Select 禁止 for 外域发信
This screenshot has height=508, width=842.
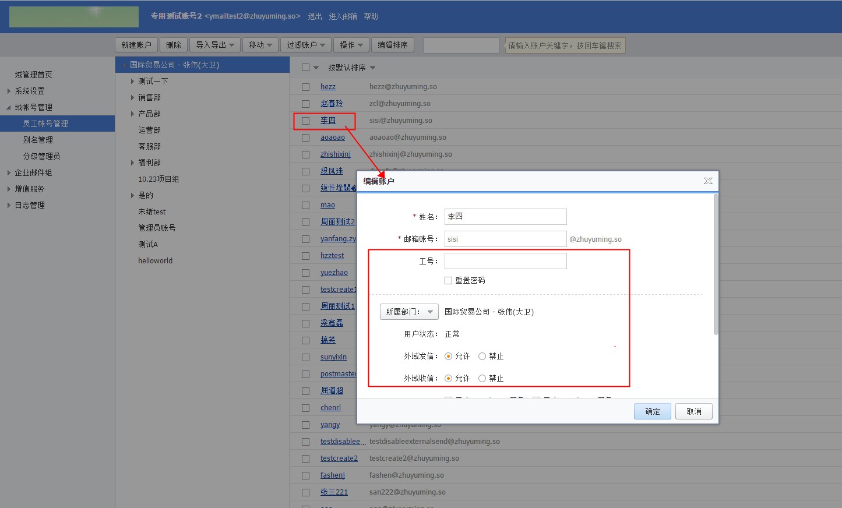point(482,357)
